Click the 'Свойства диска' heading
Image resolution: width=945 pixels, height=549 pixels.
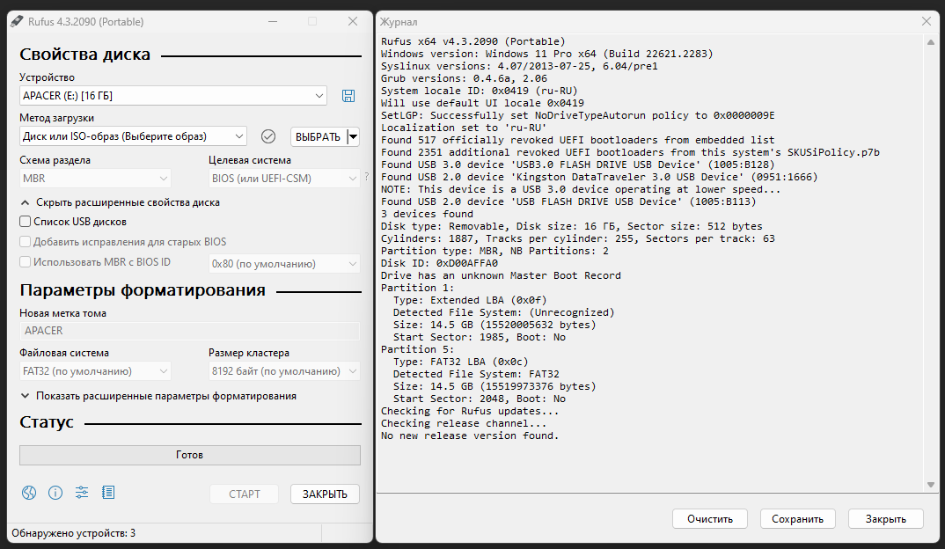point(85,55)
